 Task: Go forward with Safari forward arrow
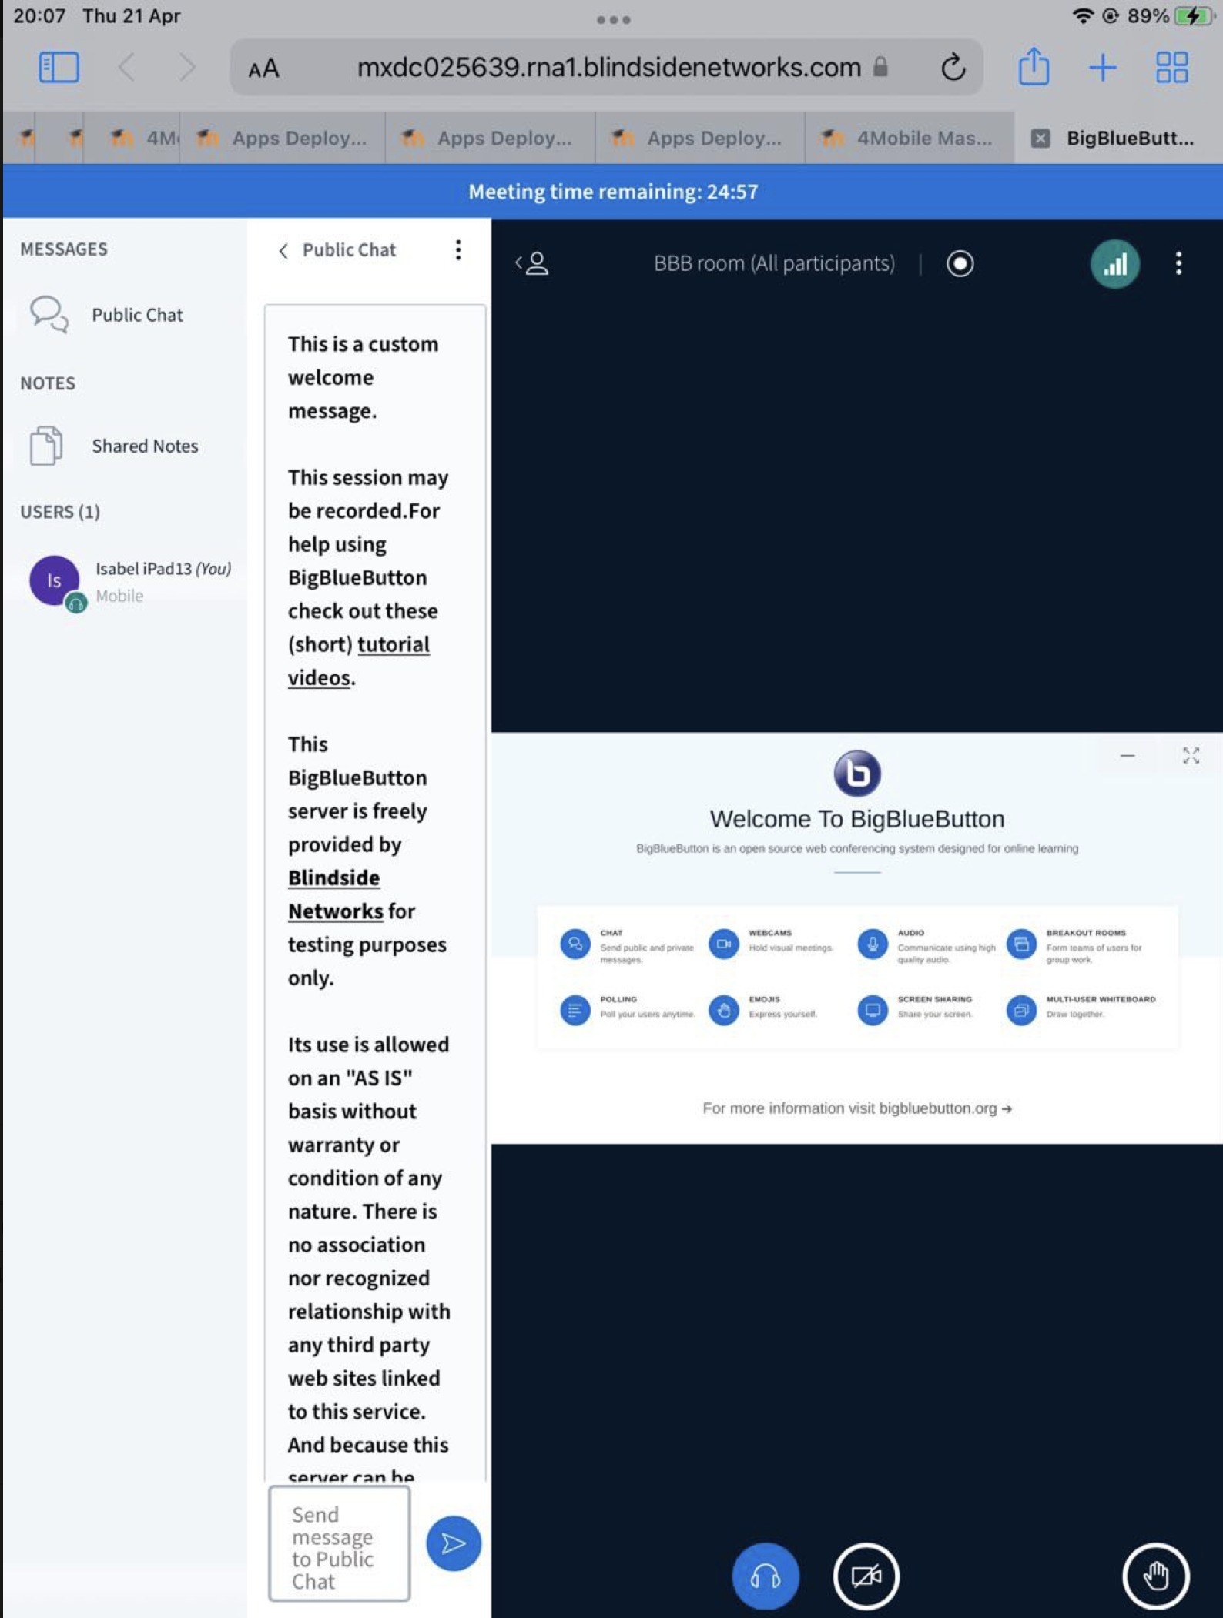(187, 68)
